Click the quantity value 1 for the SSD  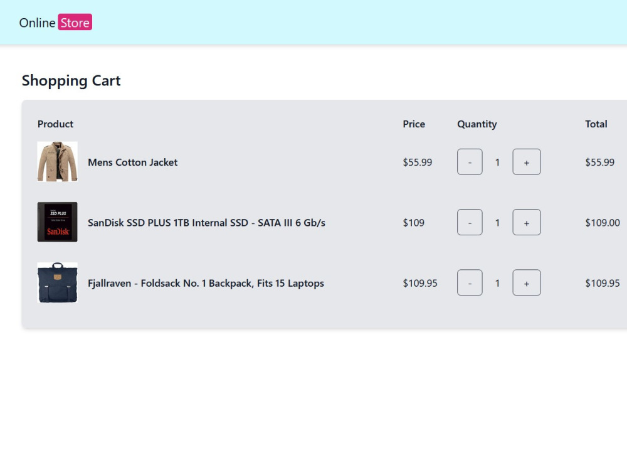(497, 223)
